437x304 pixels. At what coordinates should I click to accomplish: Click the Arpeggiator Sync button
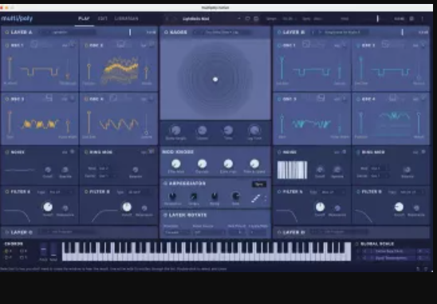tap(259, 184)
